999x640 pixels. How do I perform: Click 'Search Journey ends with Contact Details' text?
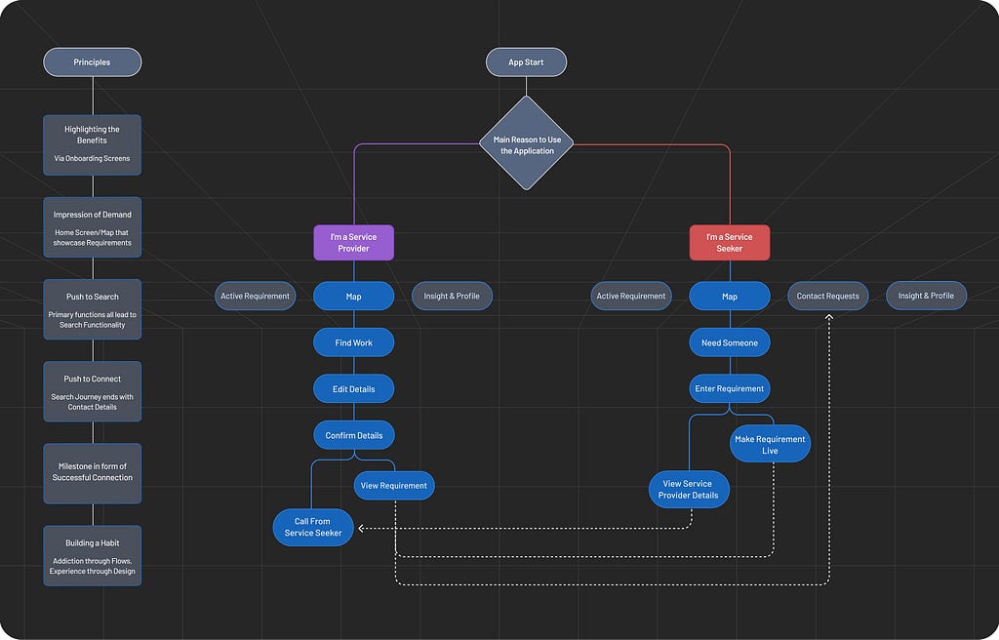(93, 402)
